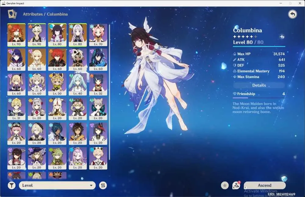Click the Elemental Mastery value 194
305x197 pixels.
pos(282,71)
